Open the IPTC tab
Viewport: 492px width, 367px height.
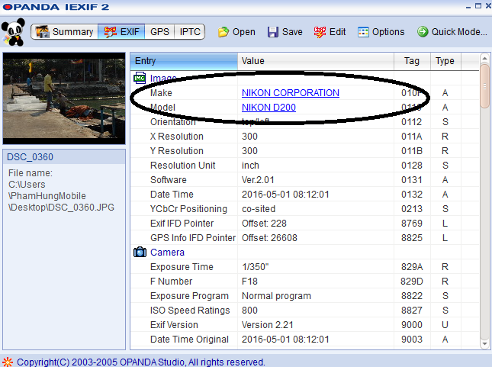click(190, 32)
